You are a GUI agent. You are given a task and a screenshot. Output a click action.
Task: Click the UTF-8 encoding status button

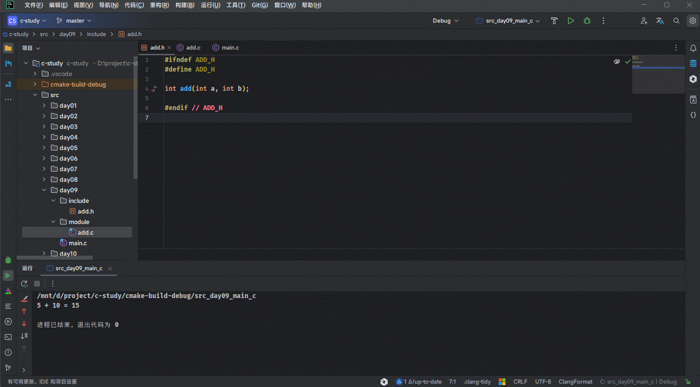click(x=543, y=382)
